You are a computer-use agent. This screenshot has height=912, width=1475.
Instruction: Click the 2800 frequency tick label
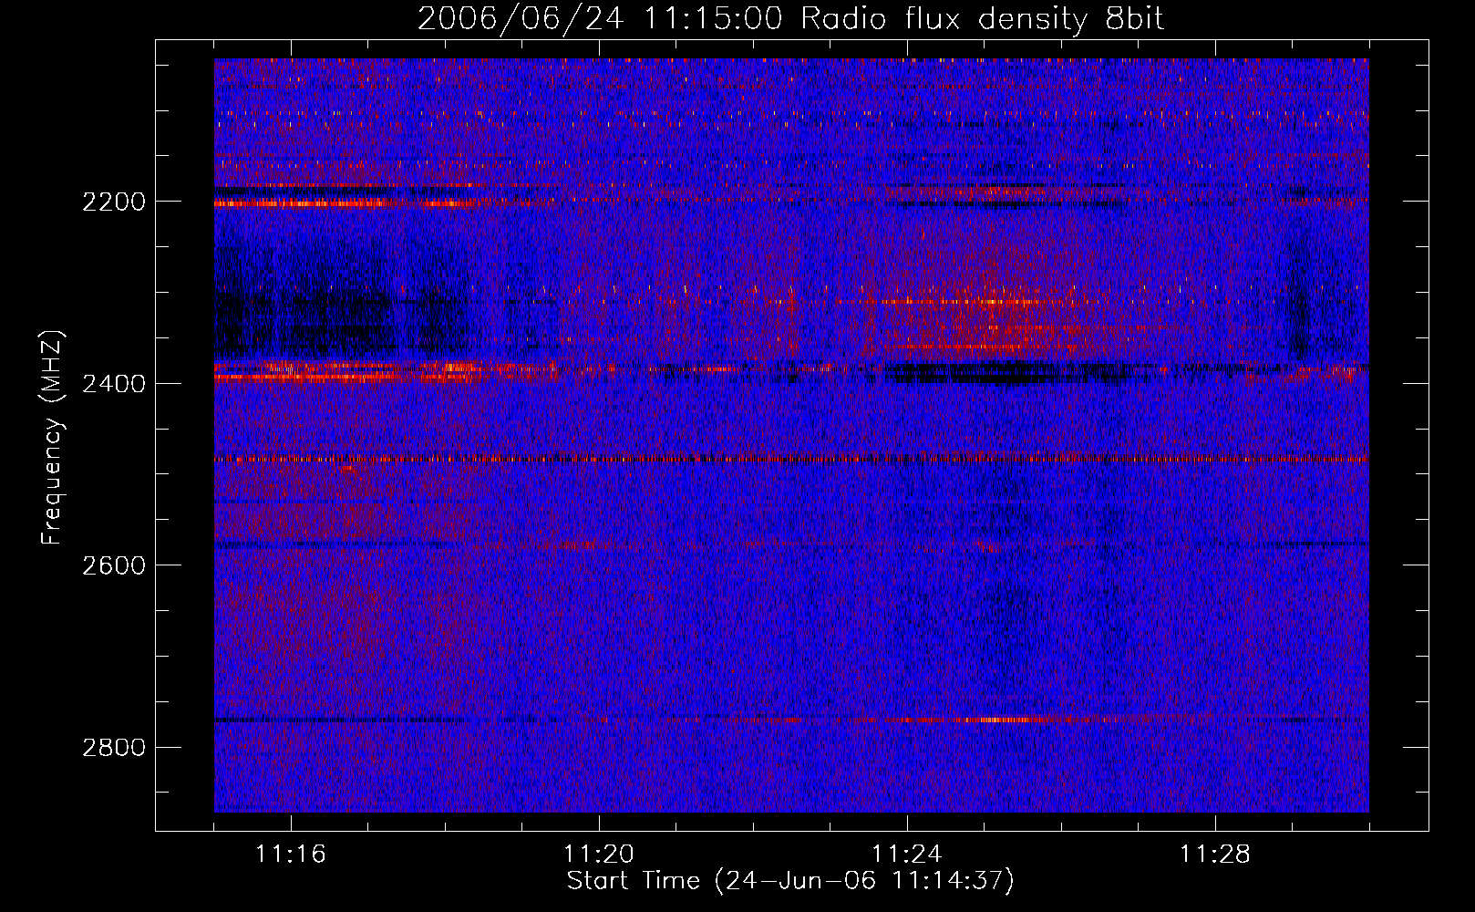point(114,748)
